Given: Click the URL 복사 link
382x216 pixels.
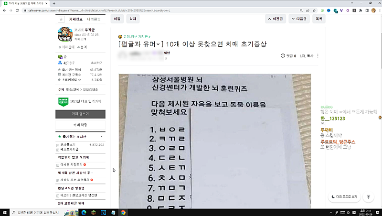Looking at the screenshot, I should click(x=307, y=56).
